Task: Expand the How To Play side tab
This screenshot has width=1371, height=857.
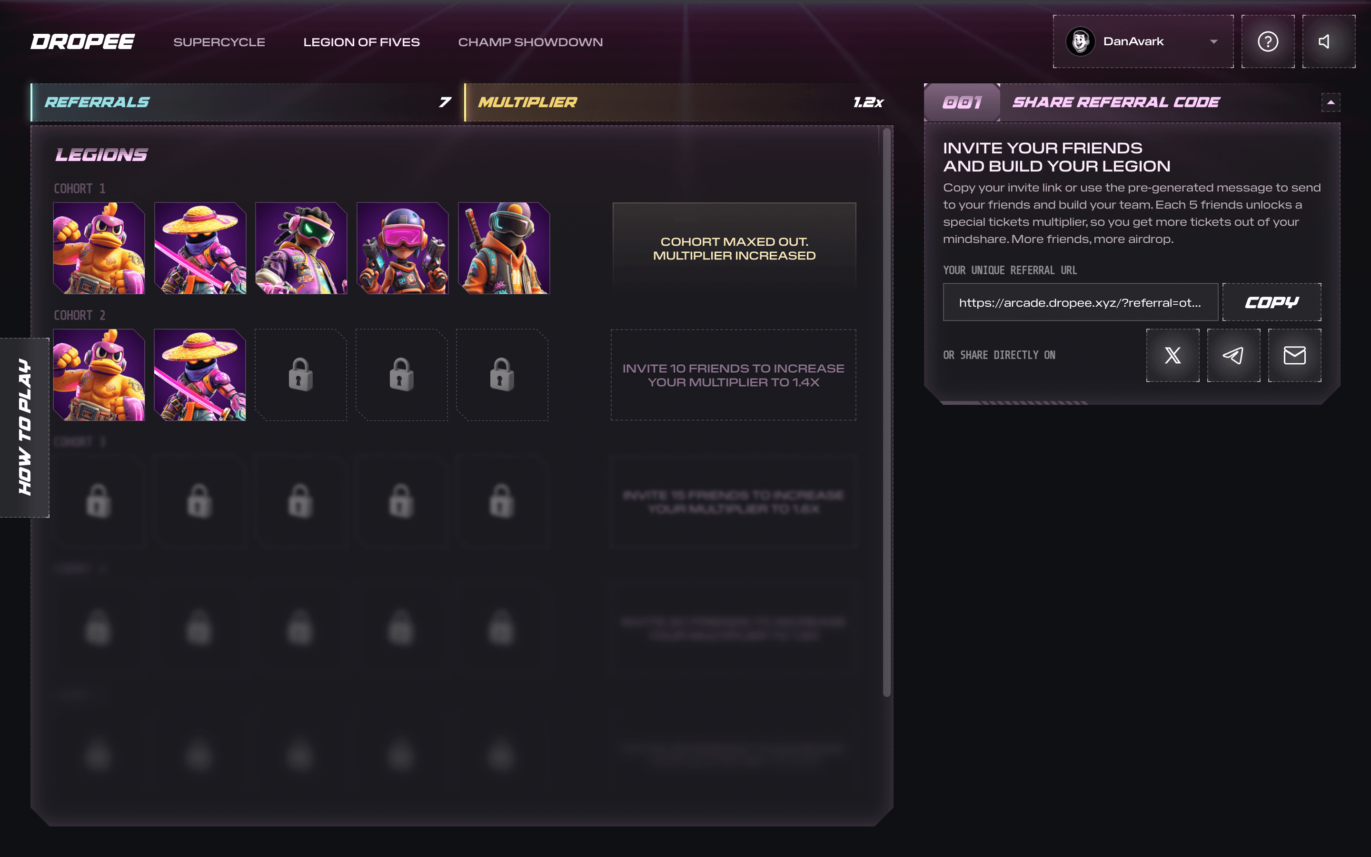Action: [x=24, y=428]
